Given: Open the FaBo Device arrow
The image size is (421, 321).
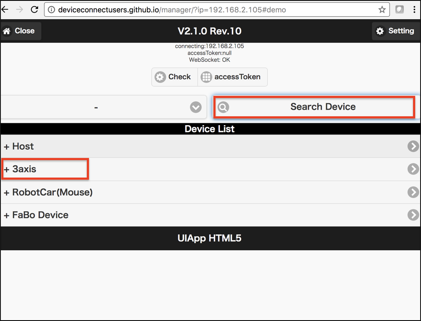Looking at the screenshot, I should point(413,215).
